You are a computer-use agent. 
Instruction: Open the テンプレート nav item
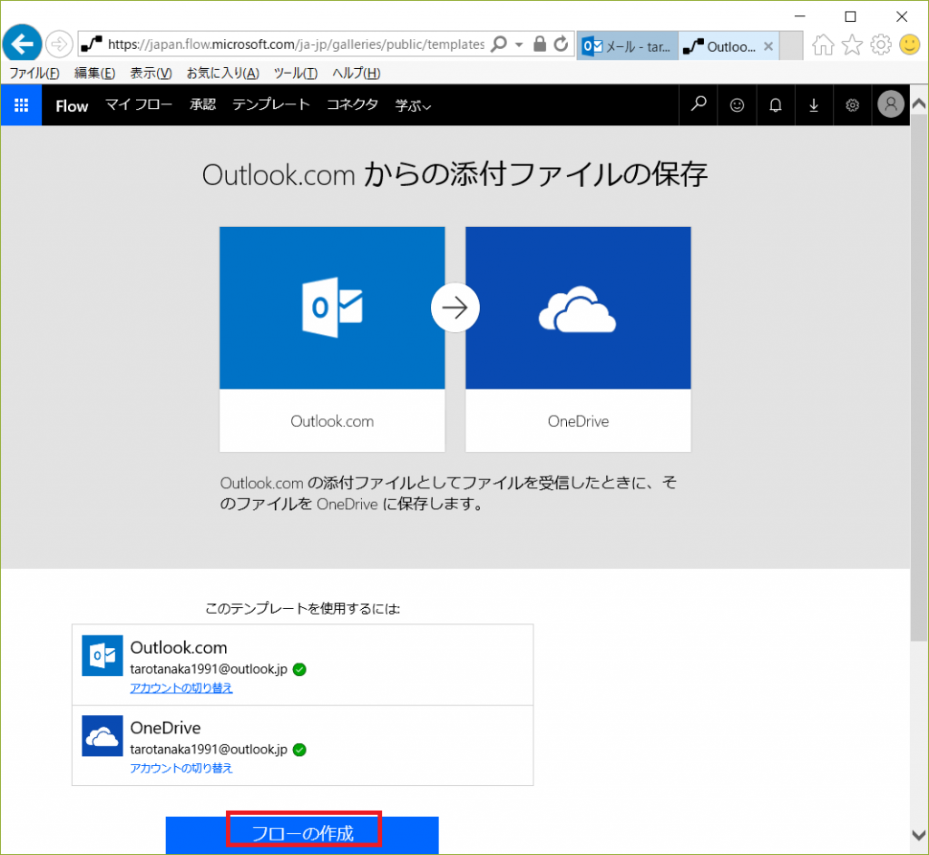(270, 105)
